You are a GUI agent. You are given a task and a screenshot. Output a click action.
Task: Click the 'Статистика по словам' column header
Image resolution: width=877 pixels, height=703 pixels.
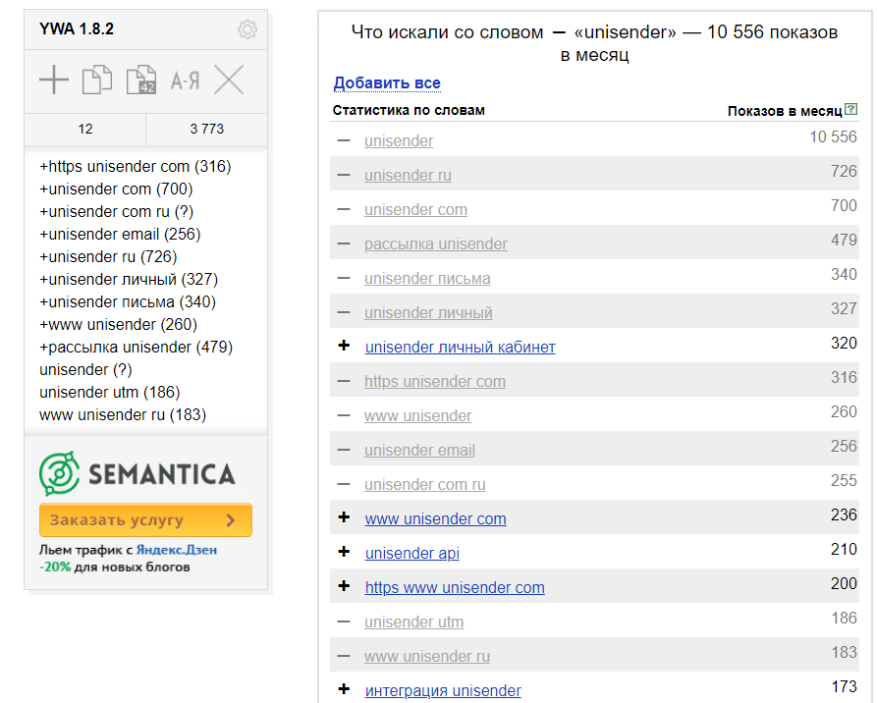(409, 110)
